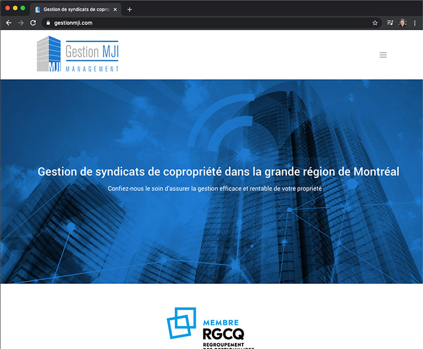The image size is (423, 349).
Task: Click the Membre RGCQ badge
Action: [211, 328]
